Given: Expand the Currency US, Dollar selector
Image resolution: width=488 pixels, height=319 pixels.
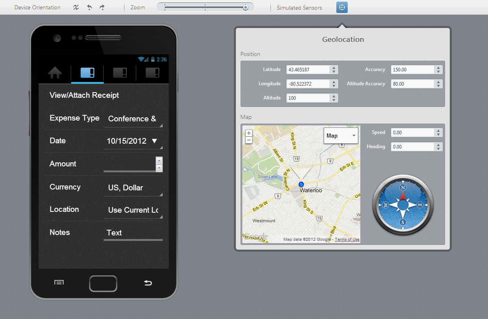Looking at the screenshot, I should [133, 188].
